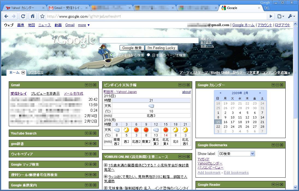Open the ピンポイント天気予報 gadget menu arrow
This screenshot has height=191, width=299.
(x=180, y=85)
